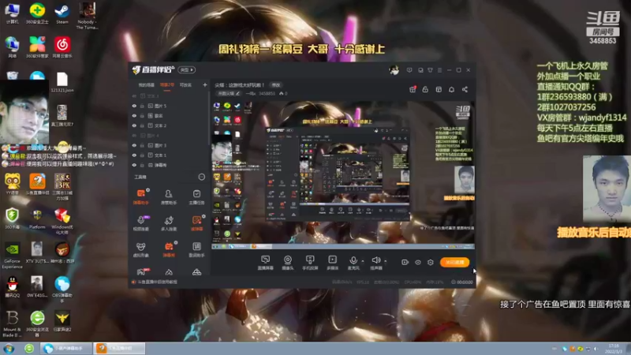Open the hamburger menu in the title bar

tap(439, 70)
